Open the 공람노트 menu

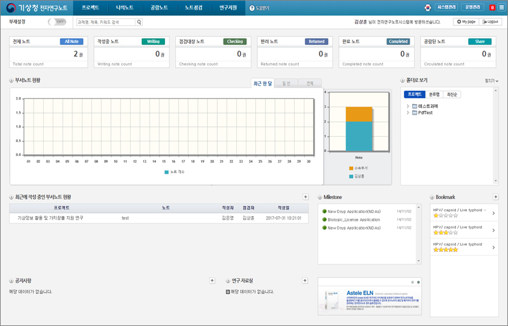(x=159, y=8)
